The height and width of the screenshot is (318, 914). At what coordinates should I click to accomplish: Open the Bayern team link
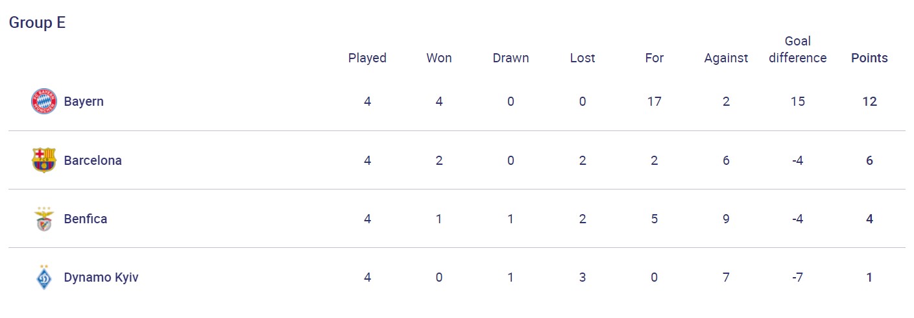click(x=84, y=102)
